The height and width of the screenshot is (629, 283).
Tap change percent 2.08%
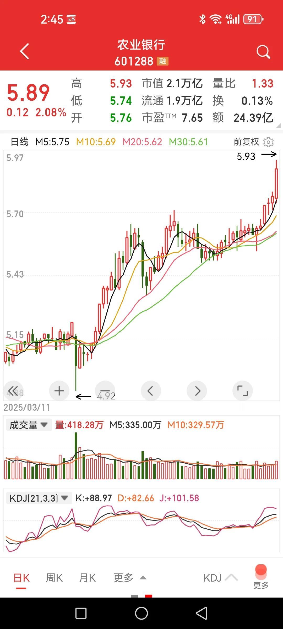51,113
